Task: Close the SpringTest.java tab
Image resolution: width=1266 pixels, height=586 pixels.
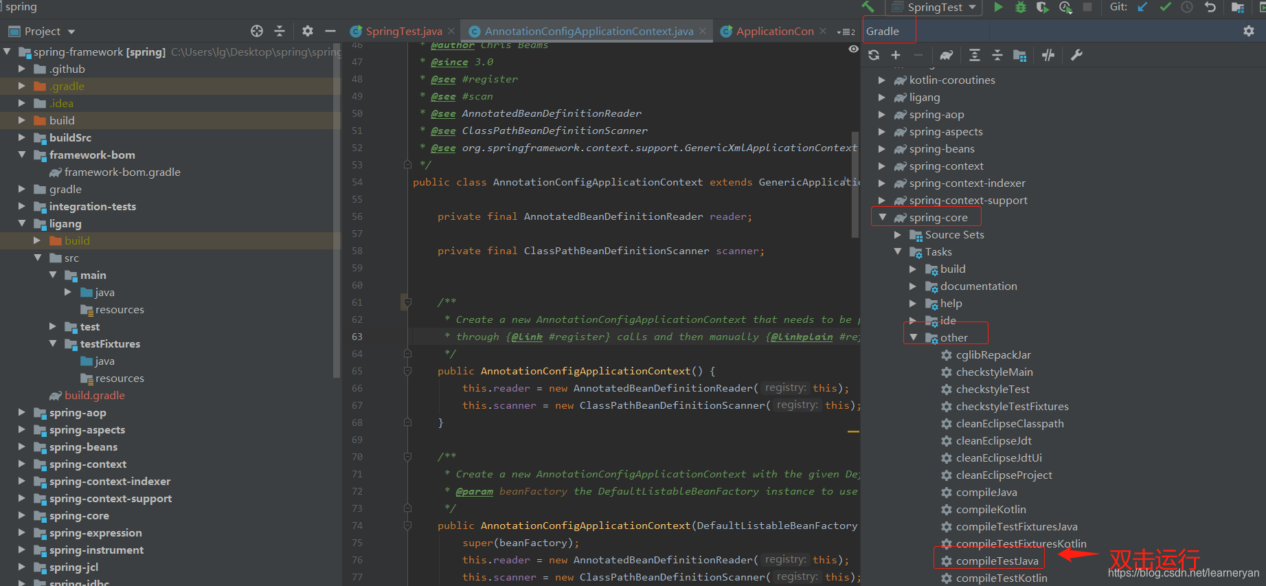Action: pyautogui.click(x=451, y=31)
